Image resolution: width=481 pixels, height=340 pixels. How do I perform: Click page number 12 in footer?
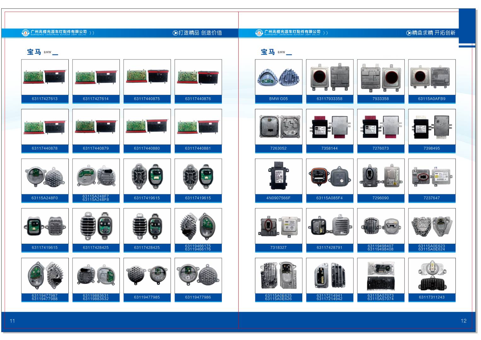click(463, 321)
